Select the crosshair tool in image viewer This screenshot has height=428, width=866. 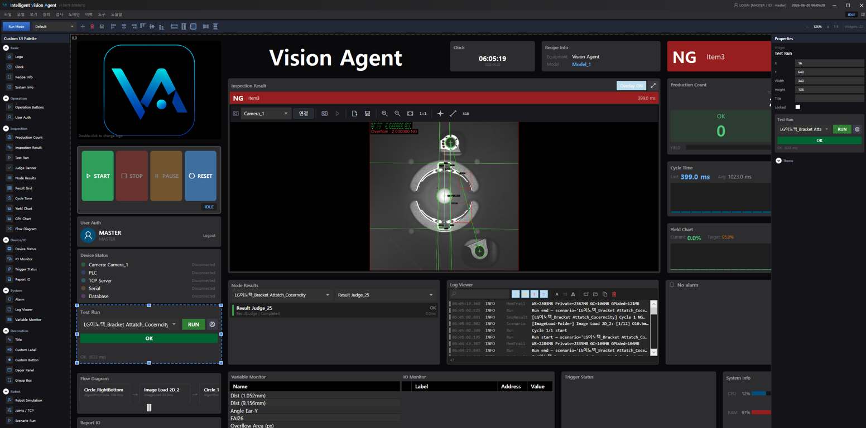[x=440, y=114]
